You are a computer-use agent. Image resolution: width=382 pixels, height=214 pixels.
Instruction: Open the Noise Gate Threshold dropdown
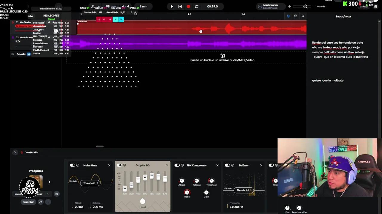[91, 183]
